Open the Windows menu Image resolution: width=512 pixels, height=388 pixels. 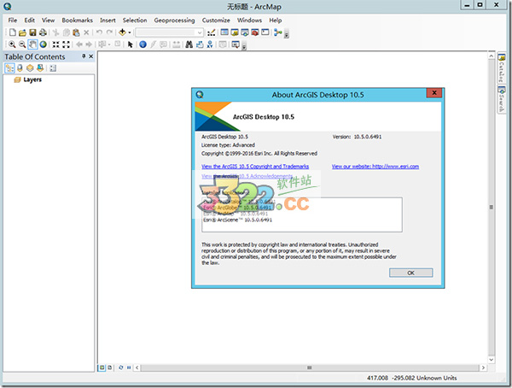249,21
